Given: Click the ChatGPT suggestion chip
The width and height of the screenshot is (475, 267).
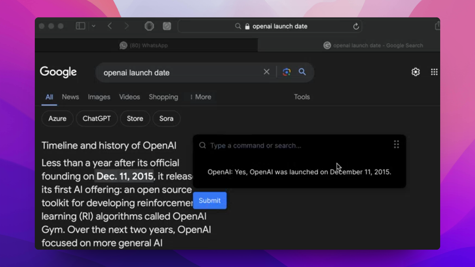Looking at the screenshot, I should [97, 118].
